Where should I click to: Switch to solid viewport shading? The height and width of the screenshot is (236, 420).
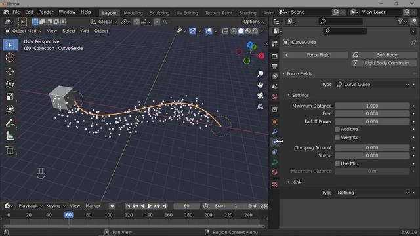tap(241, 31)
